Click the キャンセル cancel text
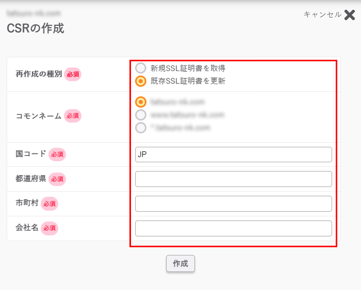 (322, 14)
